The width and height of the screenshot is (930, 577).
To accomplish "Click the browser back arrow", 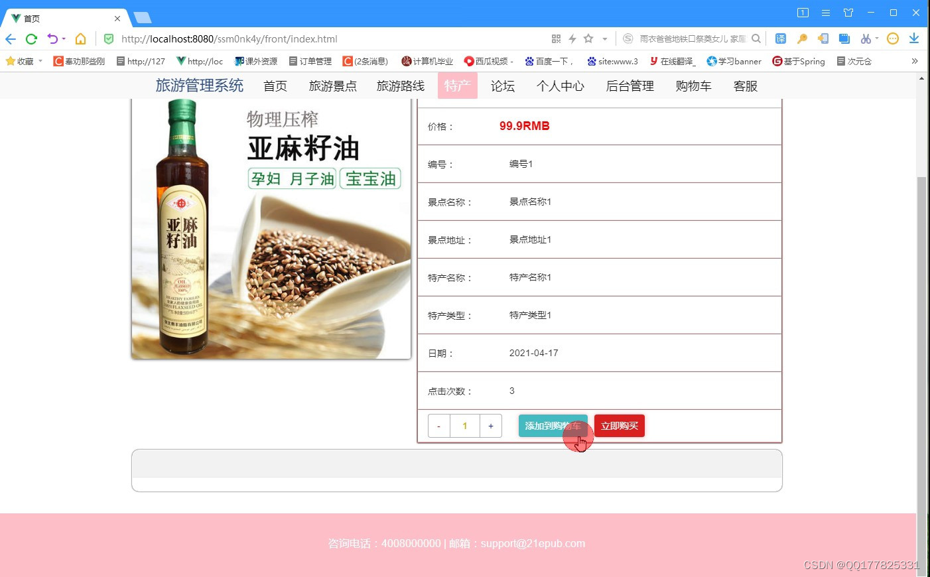I will [11, 38].
